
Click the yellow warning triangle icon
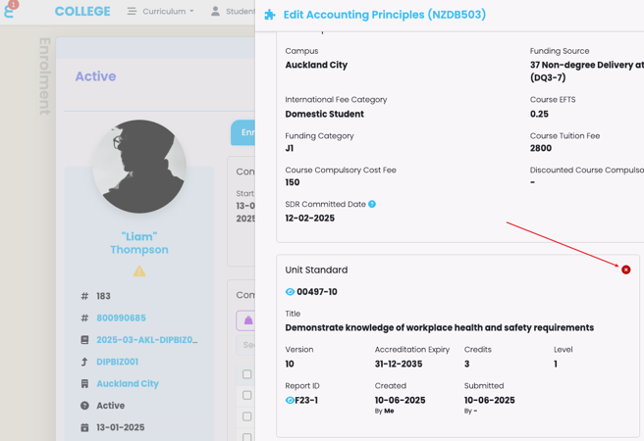coord(139,271)
